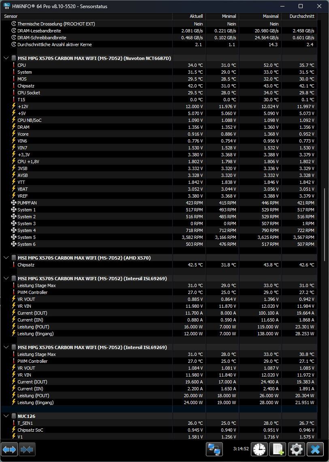Viewport: 329px width, 462px height.
Task: Click the thermometer icon of T_SEN1
Action: point(13,423)
